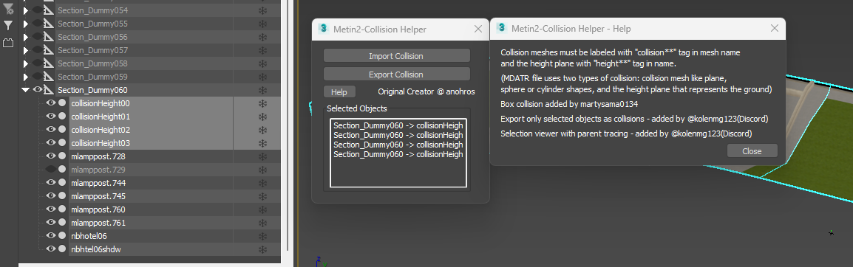Click frozen snowflake icon for collisionHeight00

(262, 103)
